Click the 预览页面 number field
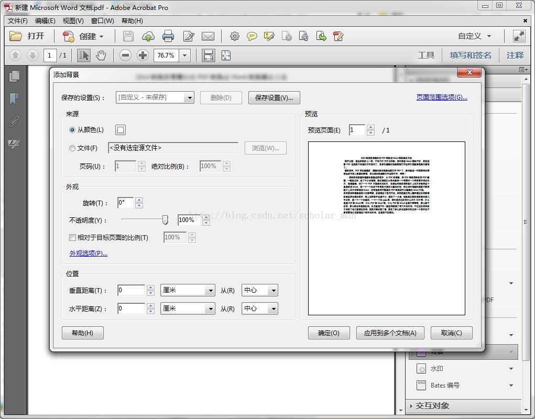535x419 pixels. (357, 130)
